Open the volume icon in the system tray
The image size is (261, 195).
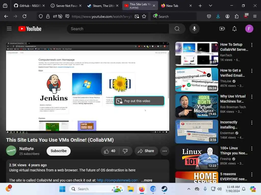click(219, 189)
